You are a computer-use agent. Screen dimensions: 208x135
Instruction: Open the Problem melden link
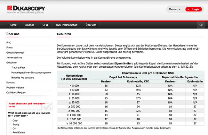15,88
